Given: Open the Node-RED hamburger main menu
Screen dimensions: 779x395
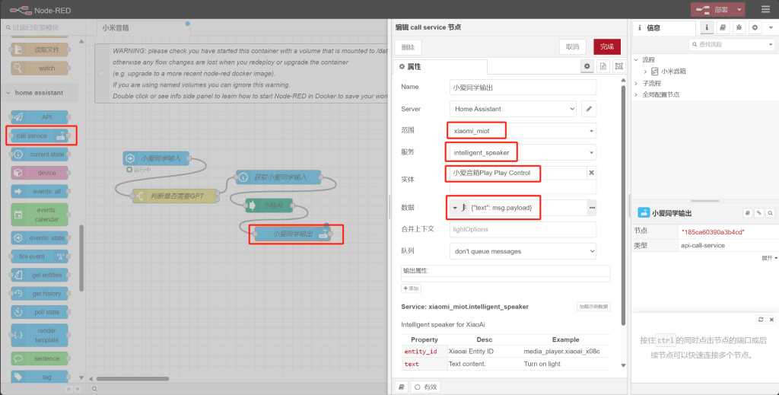Looking at the screenshot, I should pos(765,9).
